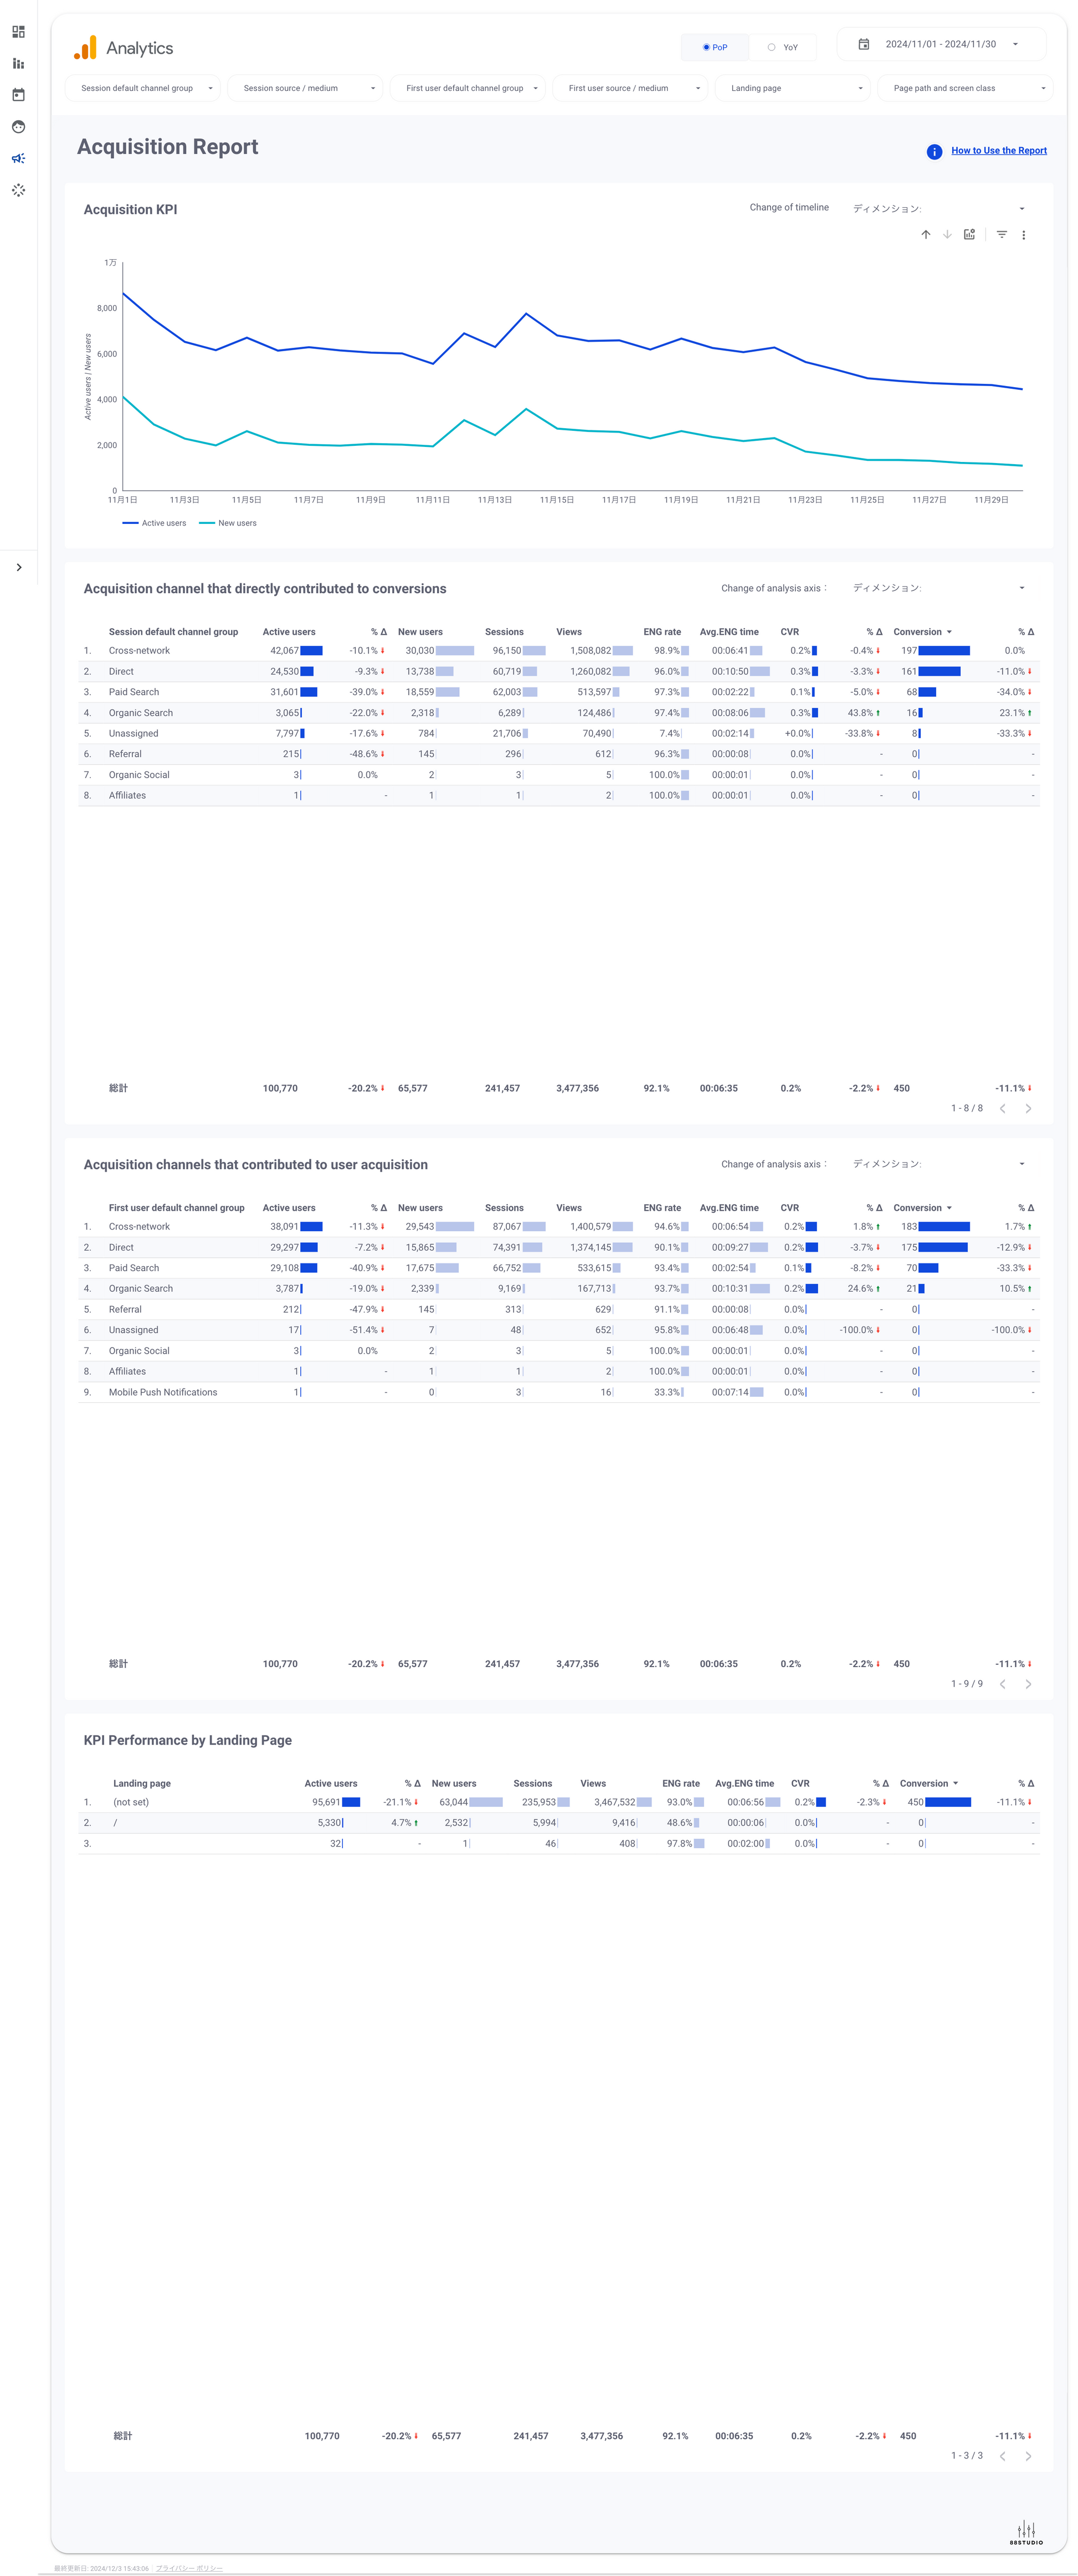Open the chart filter icon
1078x2576 pixels.
pos(1001,235)
